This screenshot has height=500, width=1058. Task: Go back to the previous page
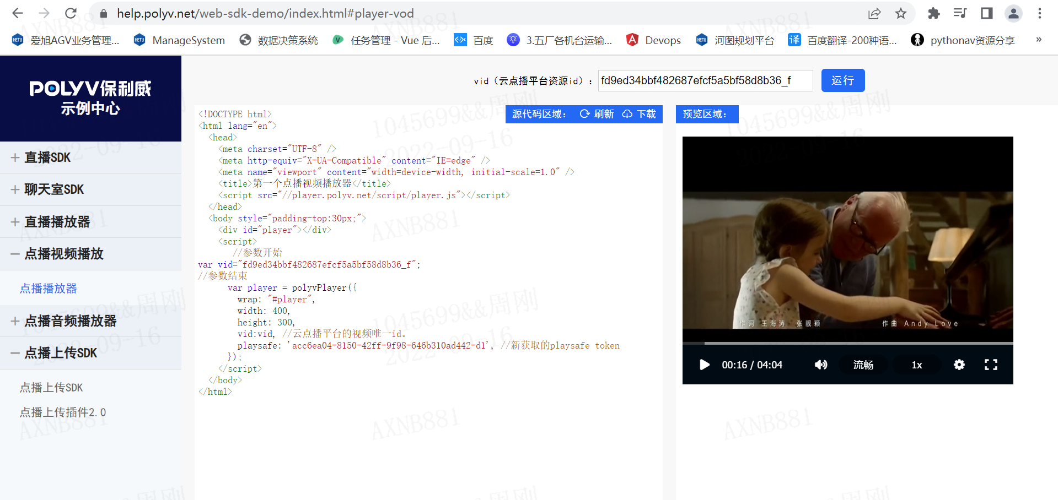(18, 13)
